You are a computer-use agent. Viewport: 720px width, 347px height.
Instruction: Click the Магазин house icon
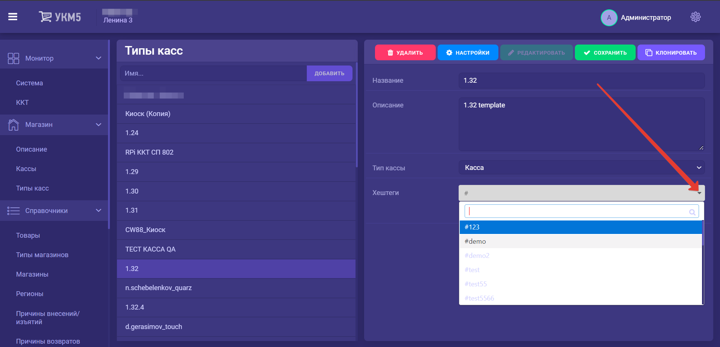tap(13, 125)
